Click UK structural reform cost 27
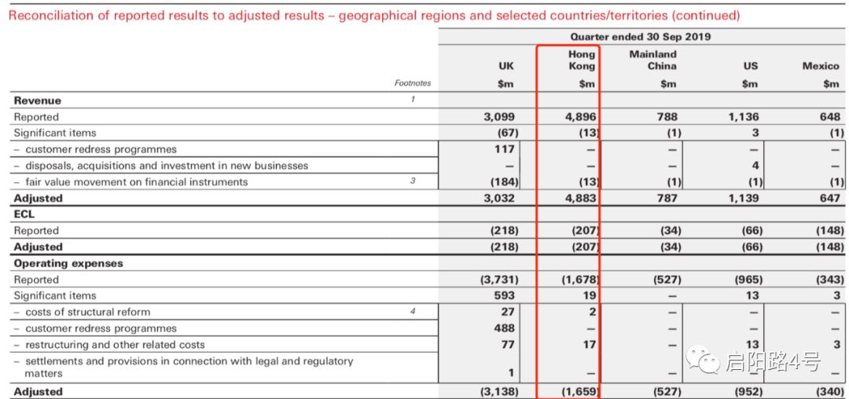Image resolution: width=849 pixels, height=399 pixels. coord(507,312)
